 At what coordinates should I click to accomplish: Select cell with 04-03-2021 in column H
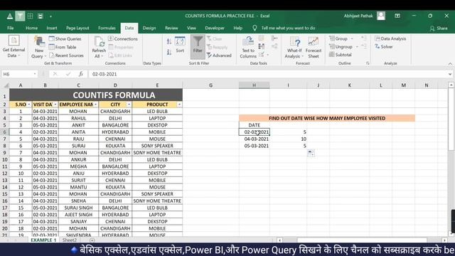255,139
